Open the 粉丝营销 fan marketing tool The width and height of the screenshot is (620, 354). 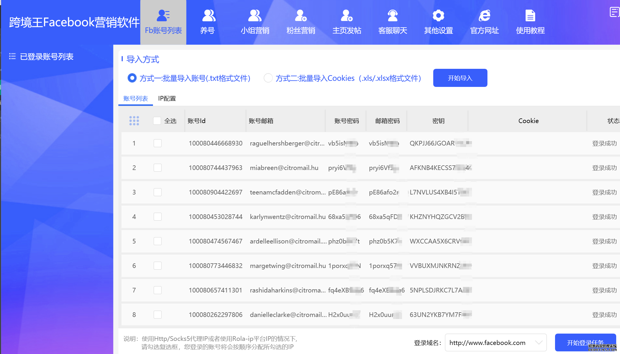coord(301,22)
